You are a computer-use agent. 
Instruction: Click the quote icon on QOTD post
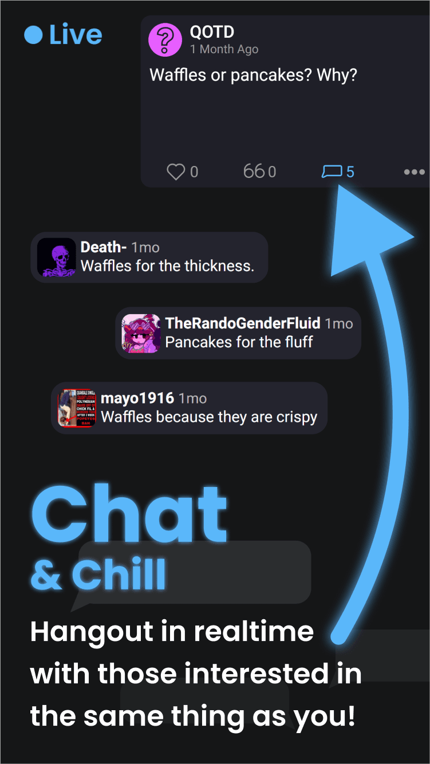(254, 171)
